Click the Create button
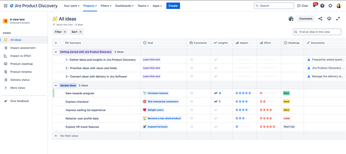 [173, 6]
